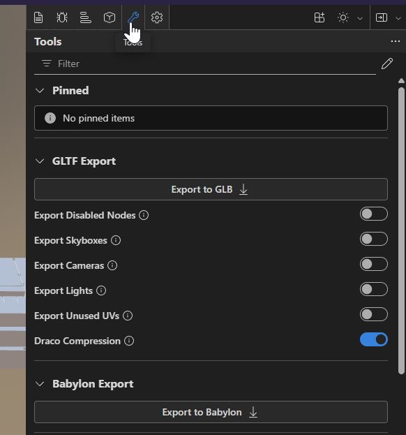Disable Draco Compression toggle
Image resolution: width=406 pixels, height=435 pixels.
(x=374, y=339)
